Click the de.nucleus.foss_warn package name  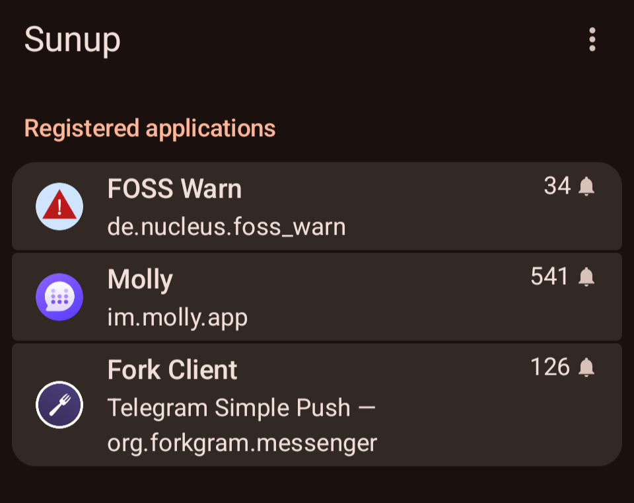[227, 227]
